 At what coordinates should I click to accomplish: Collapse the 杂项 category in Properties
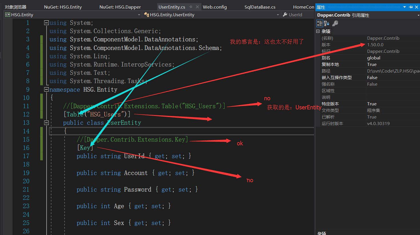pos(318,31)
